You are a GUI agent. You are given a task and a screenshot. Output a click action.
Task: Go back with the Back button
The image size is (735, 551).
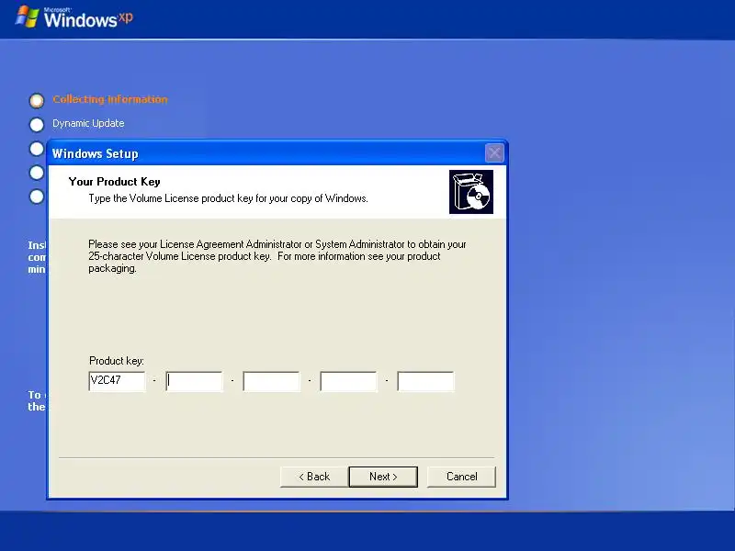click(x=314, y=477)
